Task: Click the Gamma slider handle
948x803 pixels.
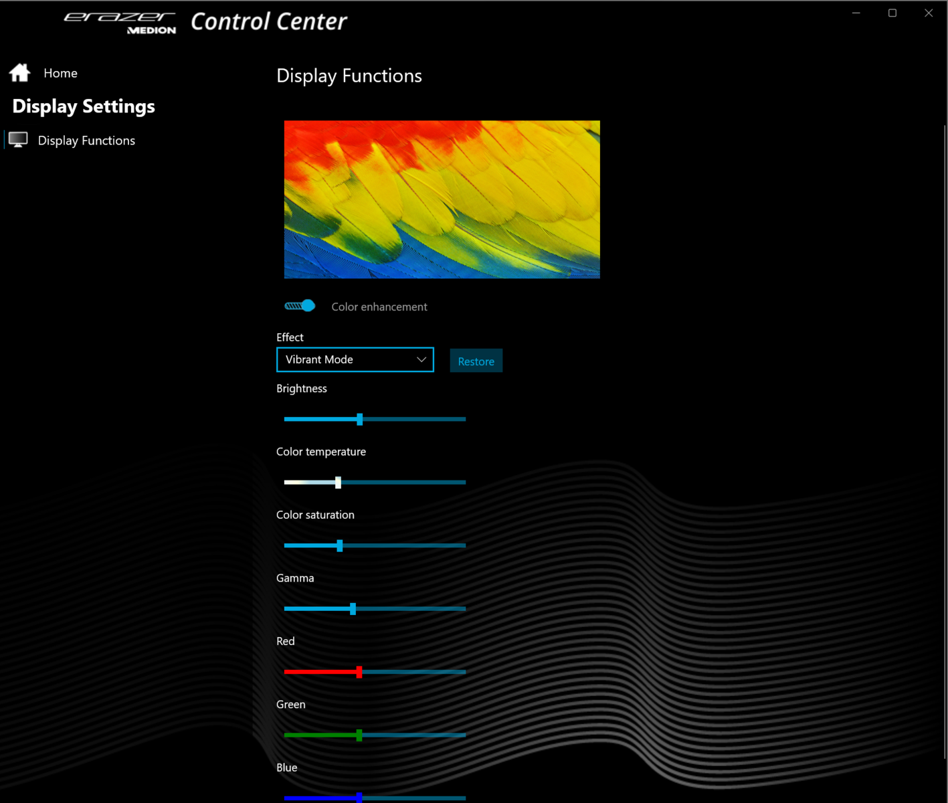Action: tap(353, 609)
